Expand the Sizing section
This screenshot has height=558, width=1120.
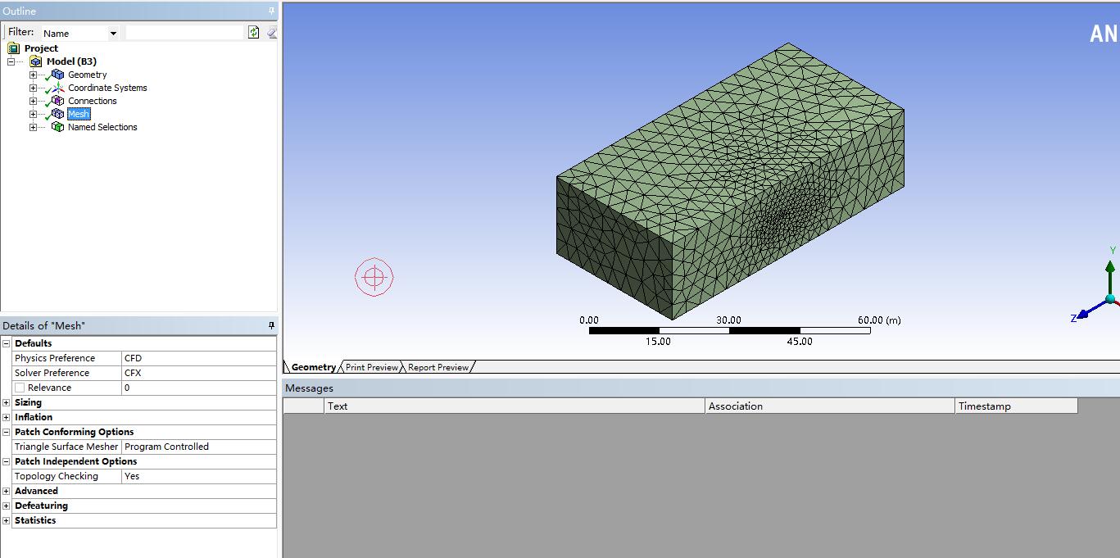[x=7, y=402]
